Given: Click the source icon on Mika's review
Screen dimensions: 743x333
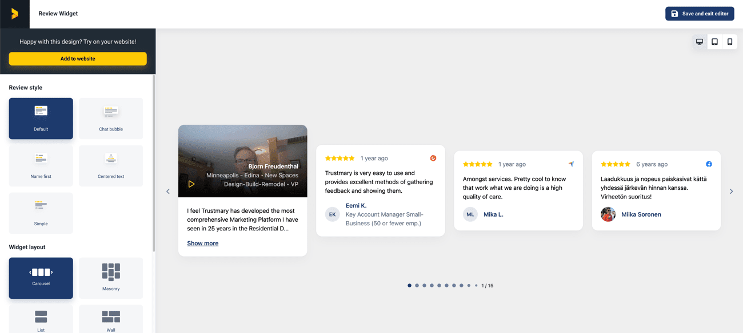Looking at the screenshot, I should (x=571, y=164).
